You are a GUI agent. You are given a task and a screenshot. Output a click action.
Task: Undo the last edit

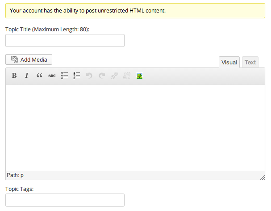pyautogui.click(x=89, y=76)
